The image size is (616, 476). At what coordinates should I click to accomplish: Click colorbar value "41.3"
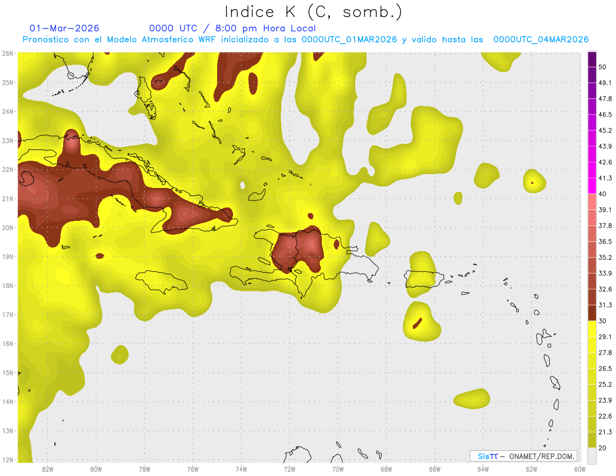(605, 178)
